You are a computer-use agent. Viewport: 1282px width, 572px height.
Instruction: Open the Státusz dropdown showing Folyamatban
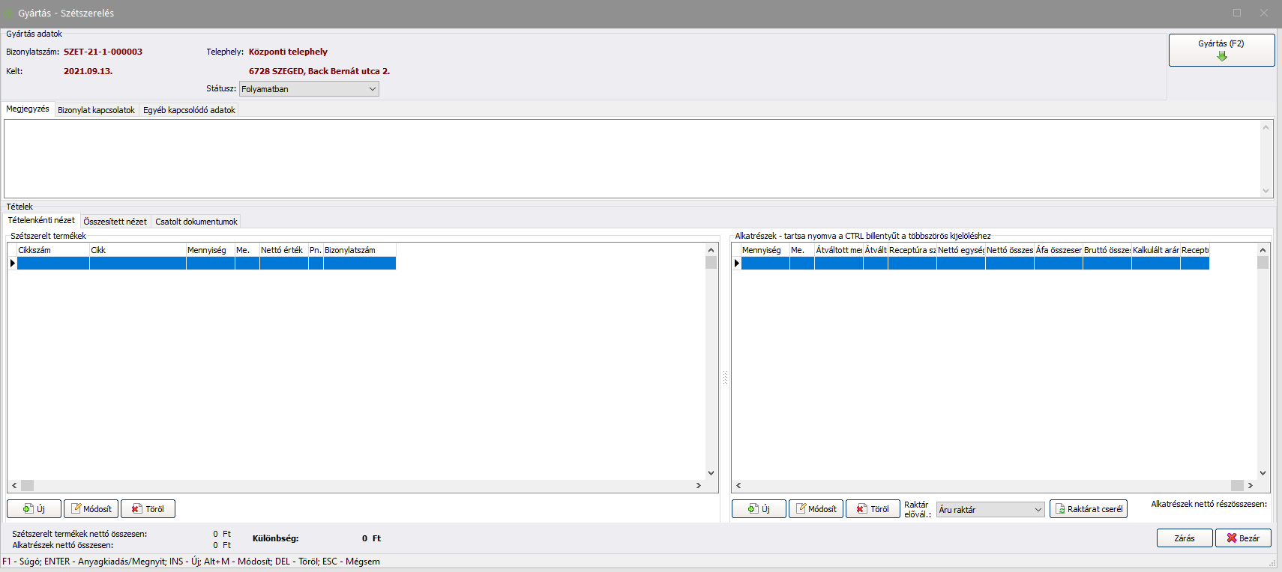309,89
